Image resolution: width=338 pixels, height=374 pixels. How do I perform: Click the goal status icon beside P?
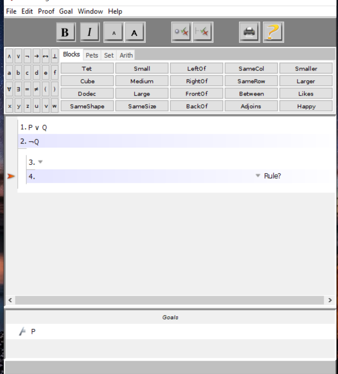tap(22, 331)
